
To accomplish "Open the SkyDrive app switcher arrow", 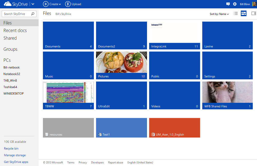I will pos(33,4).
